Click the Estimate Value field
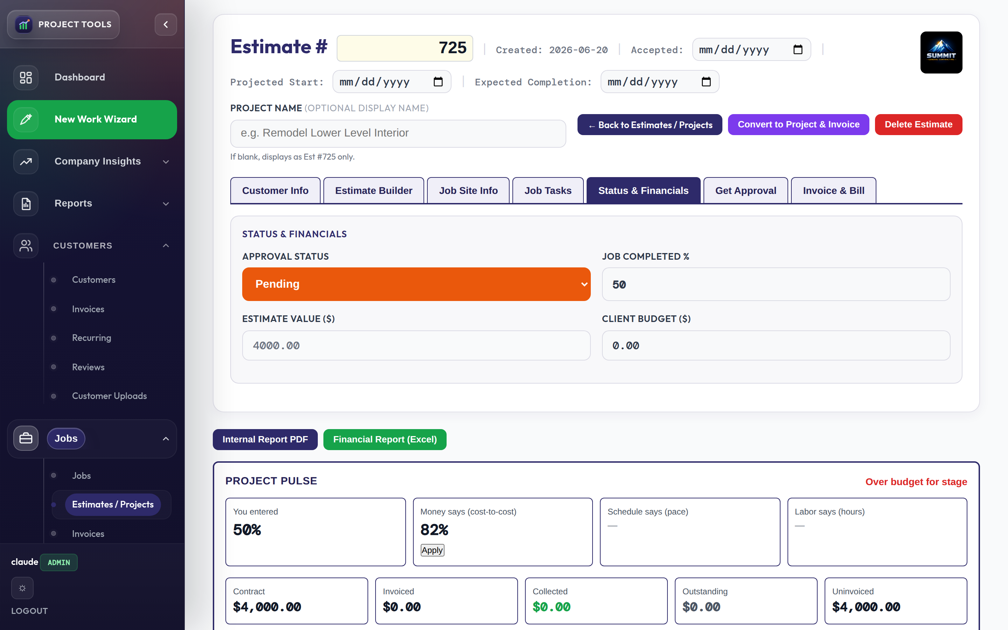The width and height of the screenshot is (1008, 630). click(x=416, y=345)
